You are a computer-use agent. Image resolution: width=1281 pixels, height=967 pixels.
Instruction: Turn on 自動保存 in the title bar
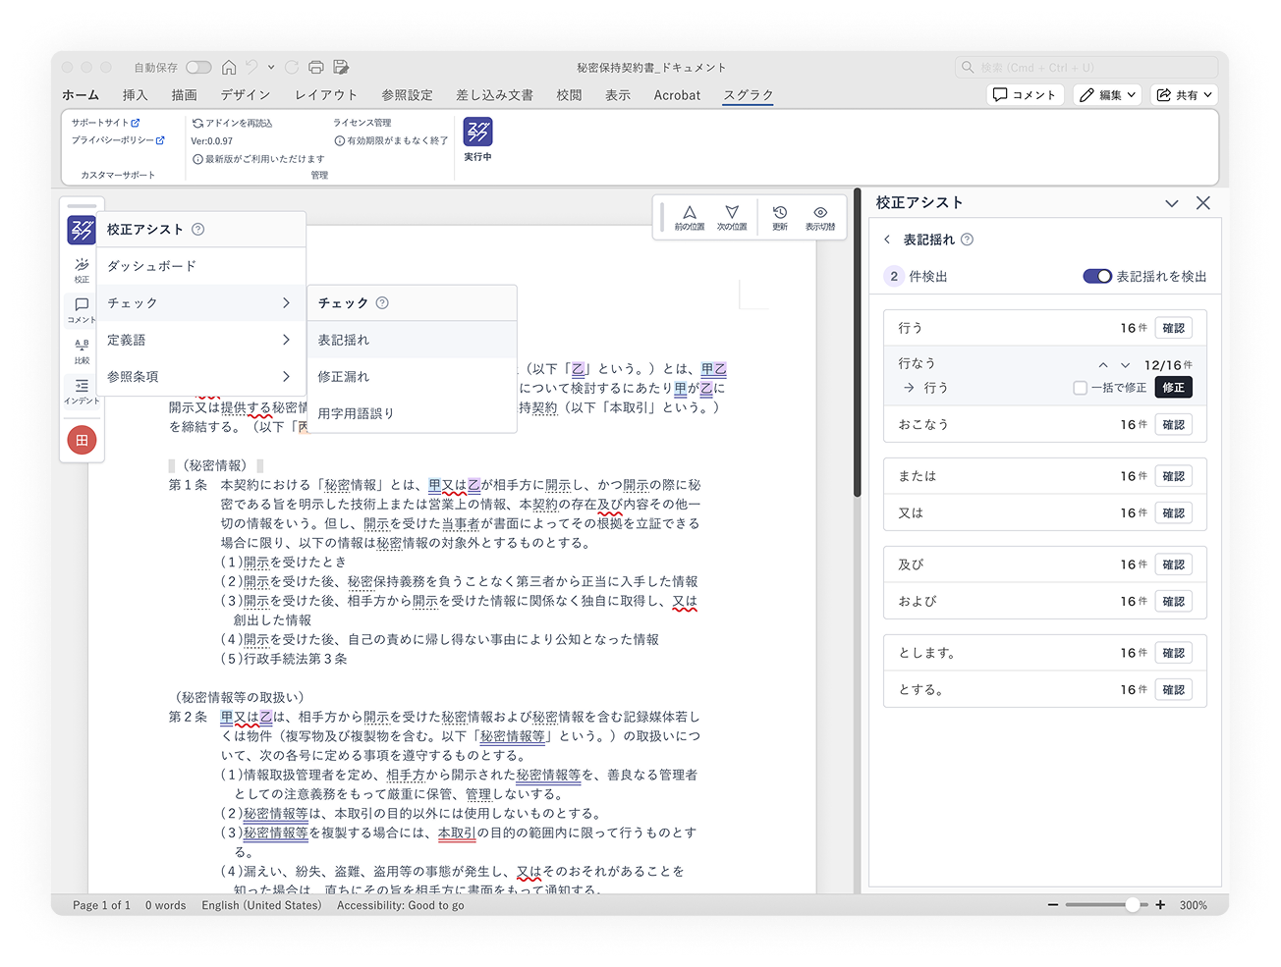(197, 67)
